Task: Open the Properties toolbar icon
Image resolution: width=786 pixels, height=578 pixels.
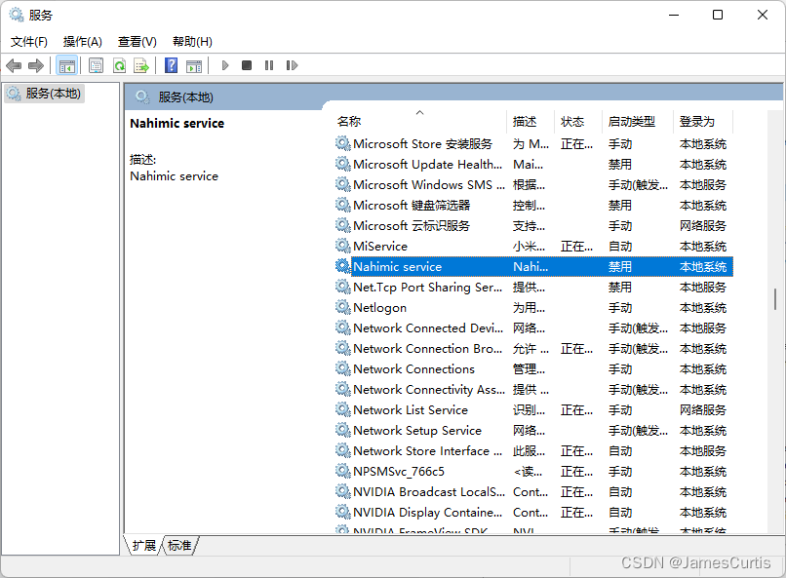Action: [96, 65]
